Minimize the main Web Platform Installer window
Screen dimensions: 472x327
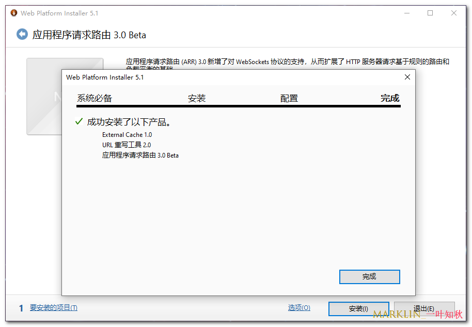point(407,13)
